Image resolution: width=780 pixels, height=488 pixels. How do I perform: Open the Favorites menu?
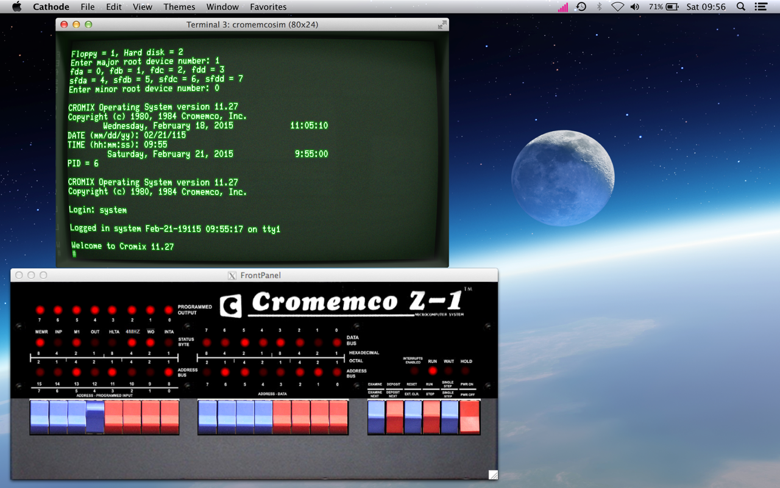click(268, 7)
